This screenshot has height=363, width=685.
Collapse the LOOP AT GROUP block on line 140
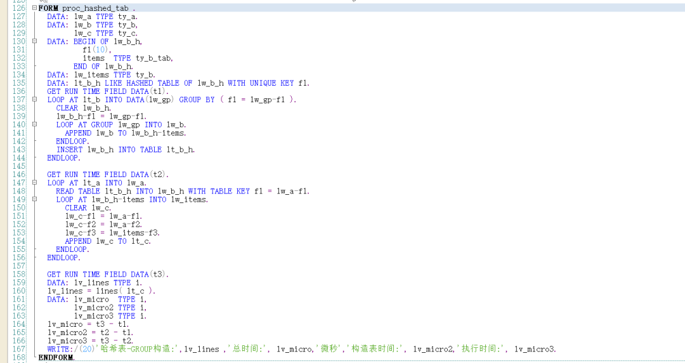tap(34, 124)
